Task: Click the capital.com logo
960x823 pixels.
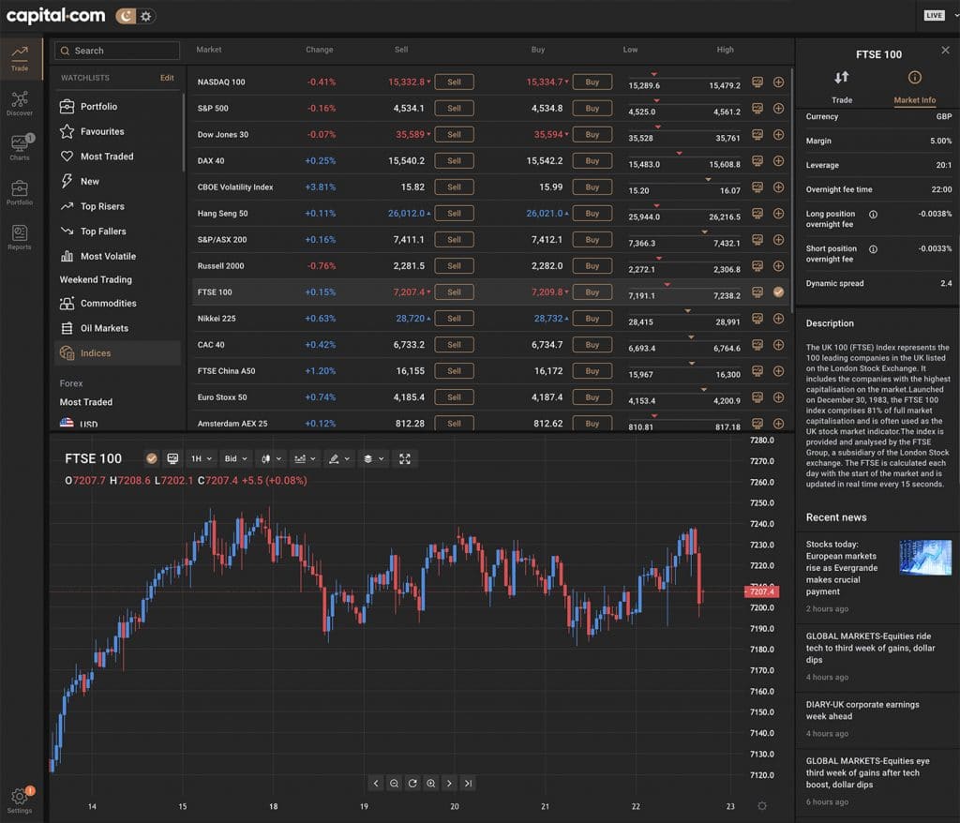Action: [55, 15]
